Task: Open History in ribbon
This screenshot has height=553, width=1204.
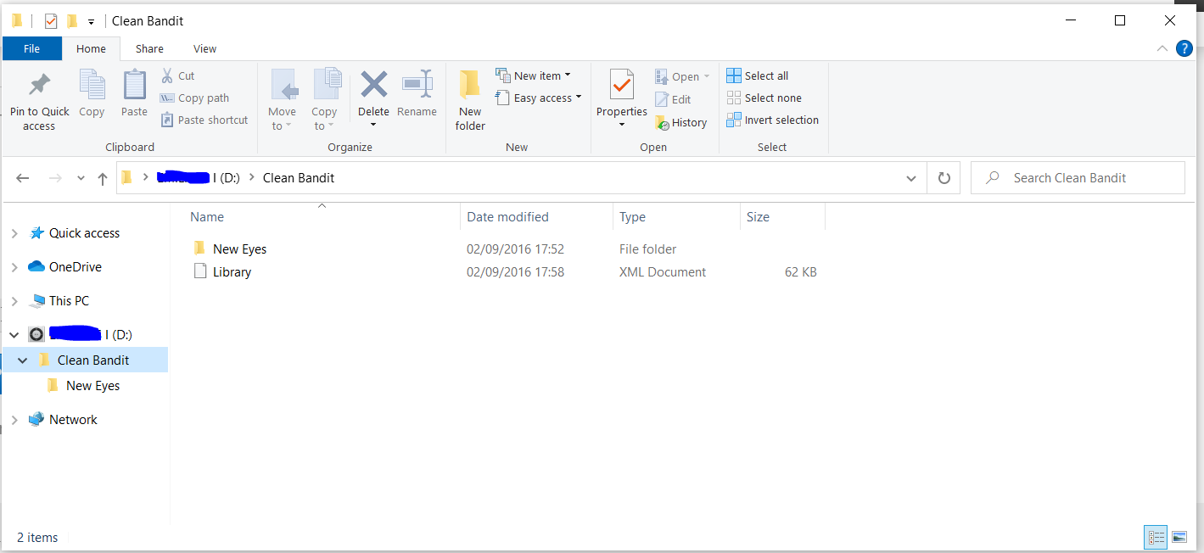Action: (x=680, y=122)
